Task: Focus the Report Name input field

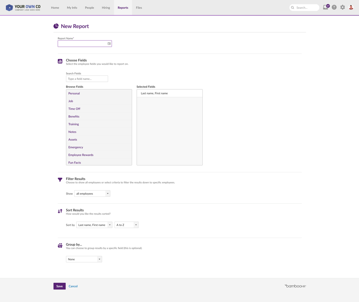Action: 85,44
